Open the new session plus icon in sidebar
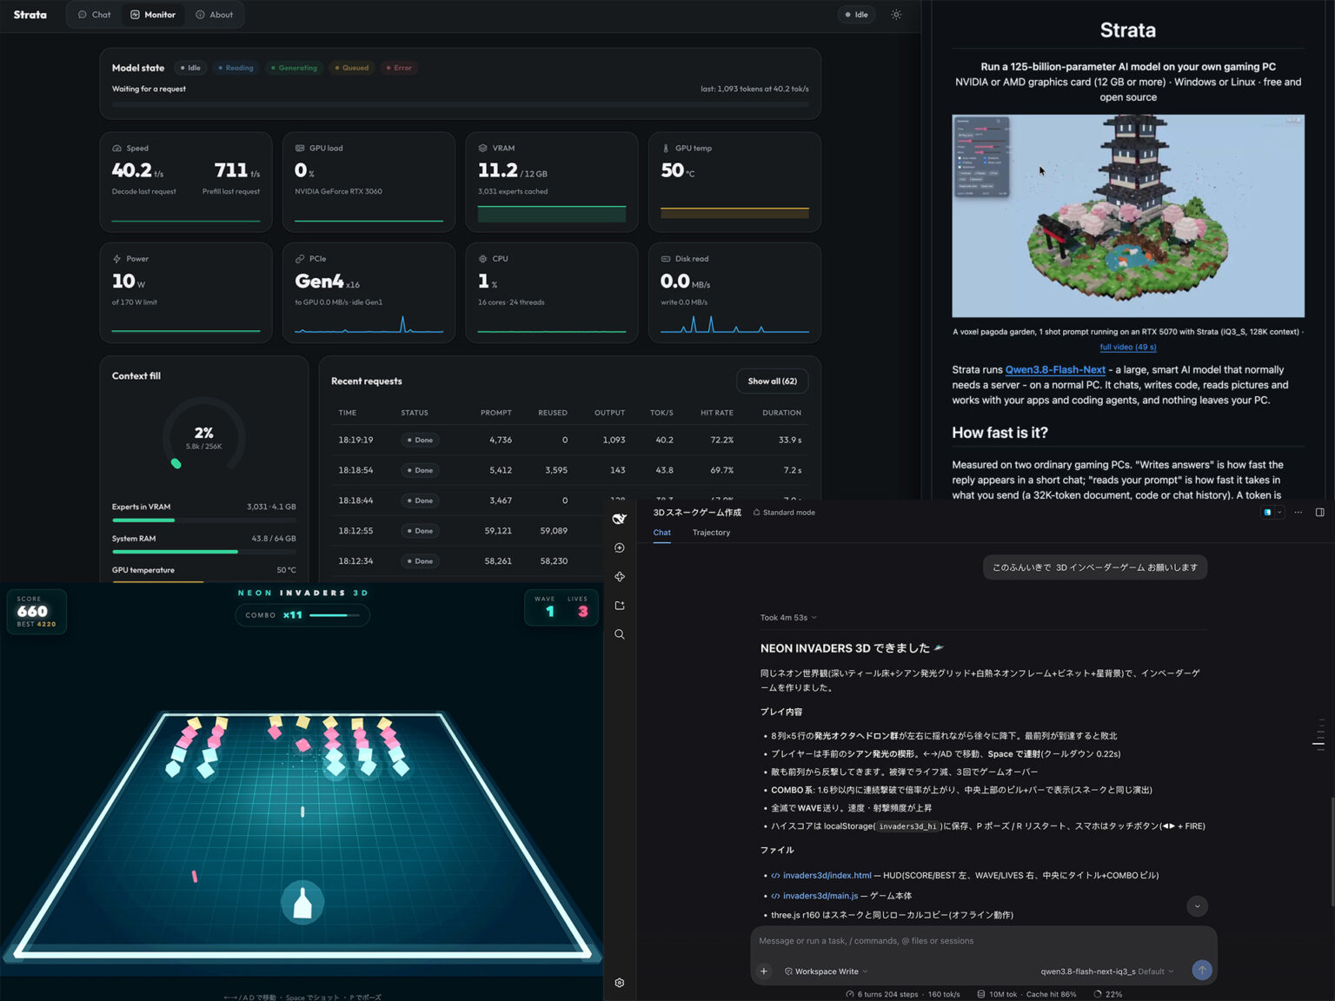Image resolution: width=1335 pixels, height=1001 pixels. point(620,548)
